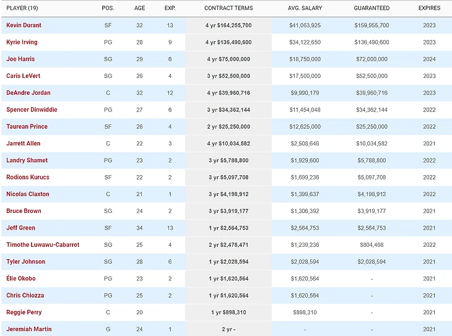452x336 pixels.
Task: Sort table by POS. column header
Action: click(x=108, y=8)
